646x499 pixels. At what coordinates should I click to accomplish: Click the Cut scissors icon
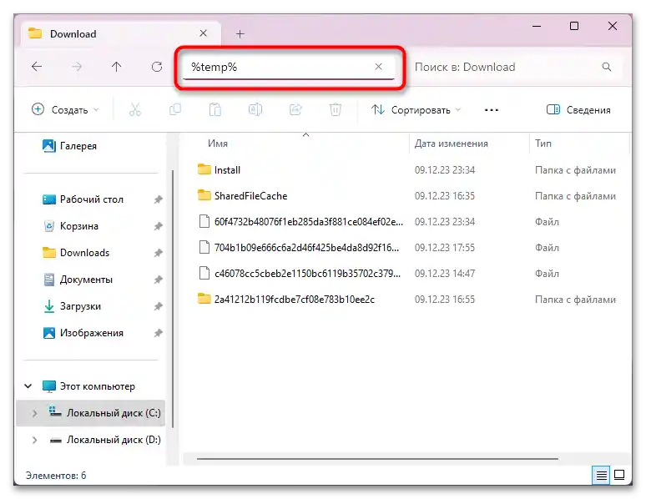pyautogui.click(x=135, y=109)
